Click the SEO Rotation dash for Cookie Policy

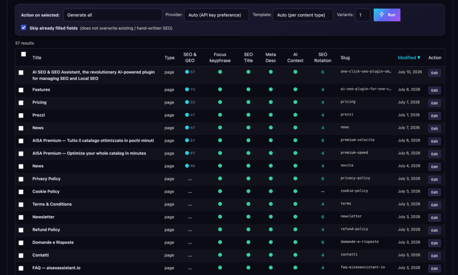pos(323,192)
